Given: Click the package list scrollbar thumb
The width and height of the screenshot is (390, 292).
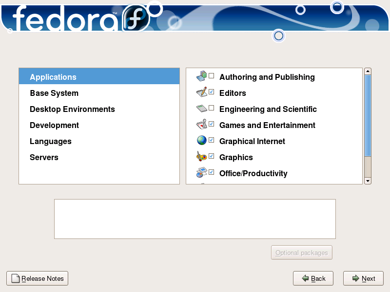Looking at the screenshot, I should coord(368,116).
